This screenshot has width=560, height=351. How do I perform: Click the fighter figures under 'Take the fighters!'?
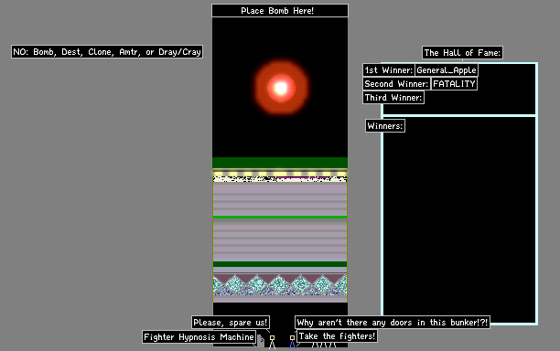324,345
